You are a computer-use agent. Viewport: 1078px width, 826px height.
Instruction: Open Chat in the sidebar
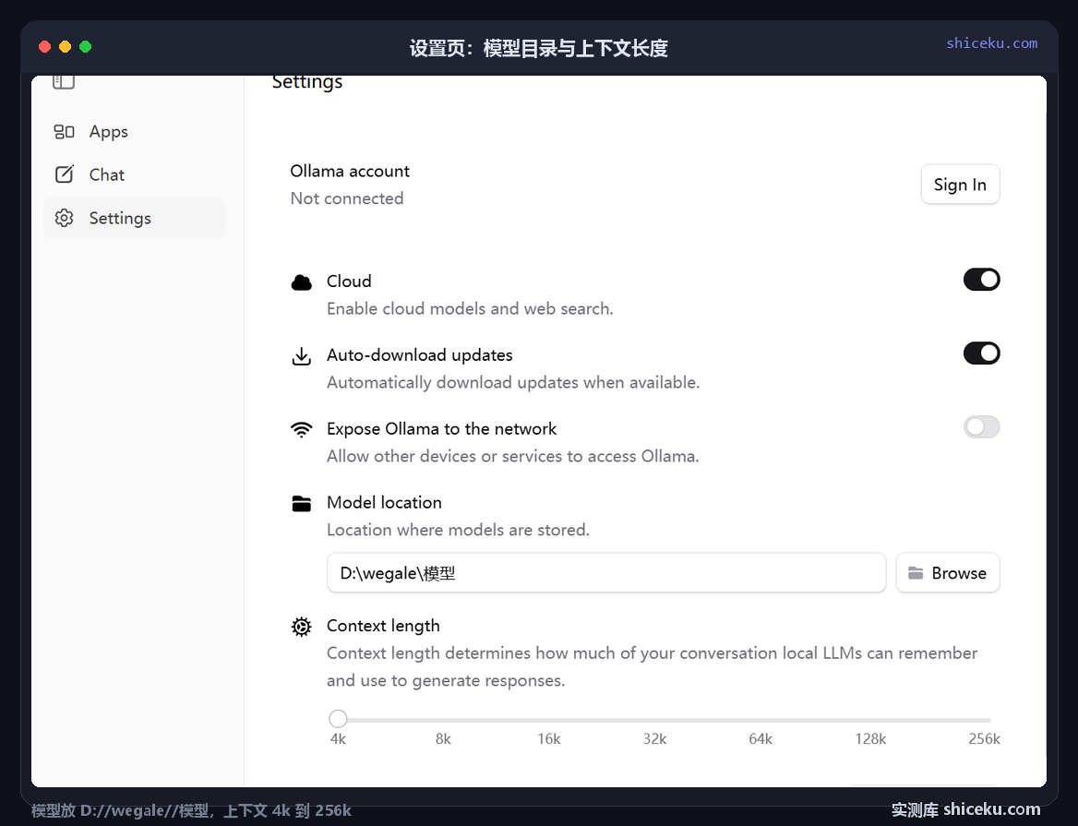[134, 174]
